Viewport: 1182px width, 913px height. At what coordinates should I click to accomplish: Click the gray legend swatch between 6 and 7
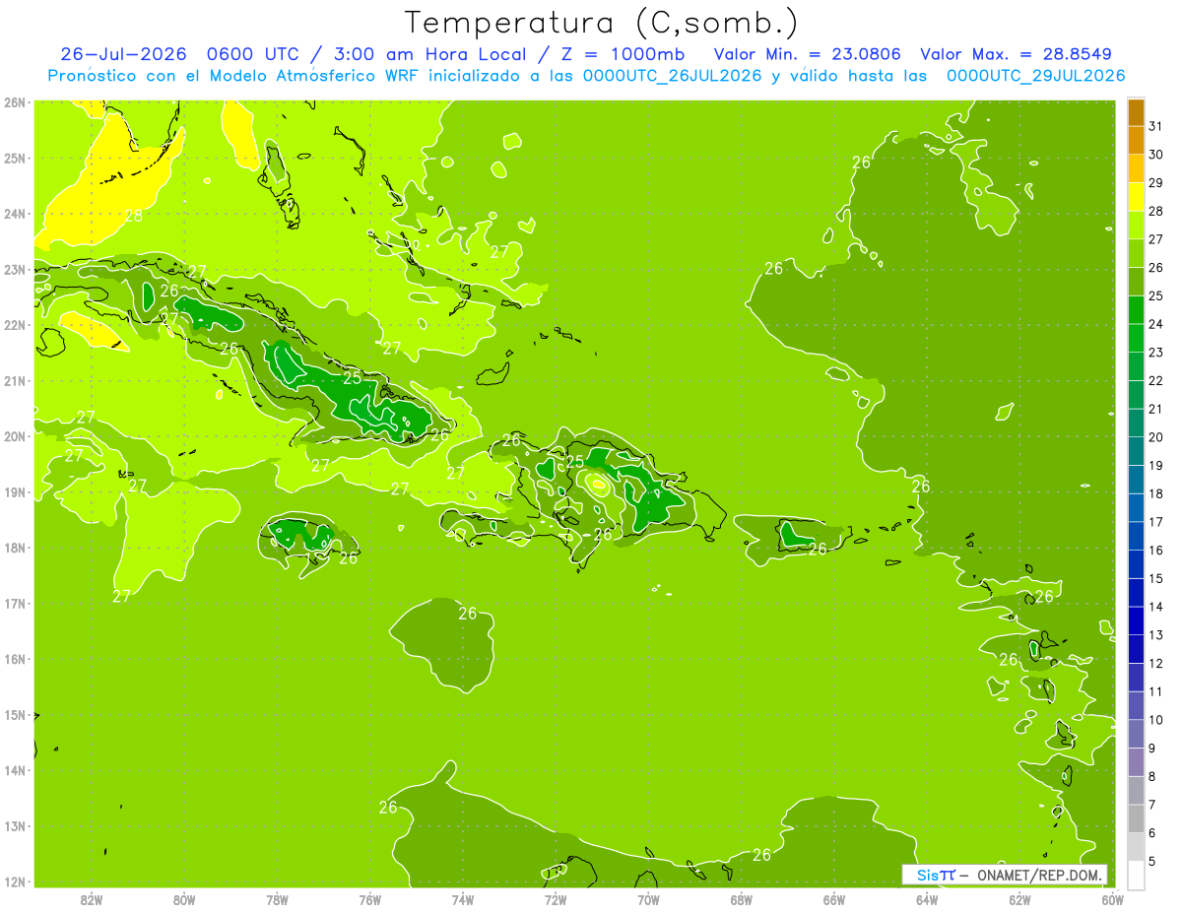pyautogui.click(x=1136, y=818)
